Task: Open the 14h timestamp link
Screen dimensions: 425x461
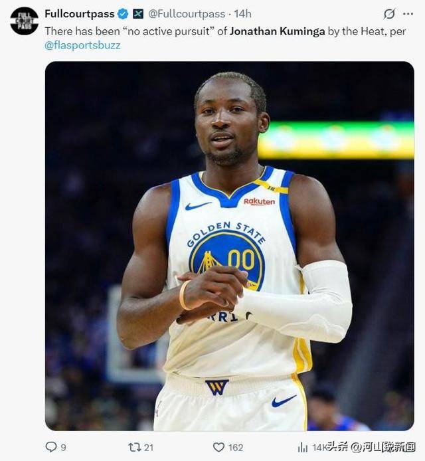Action: click(243, 14)
